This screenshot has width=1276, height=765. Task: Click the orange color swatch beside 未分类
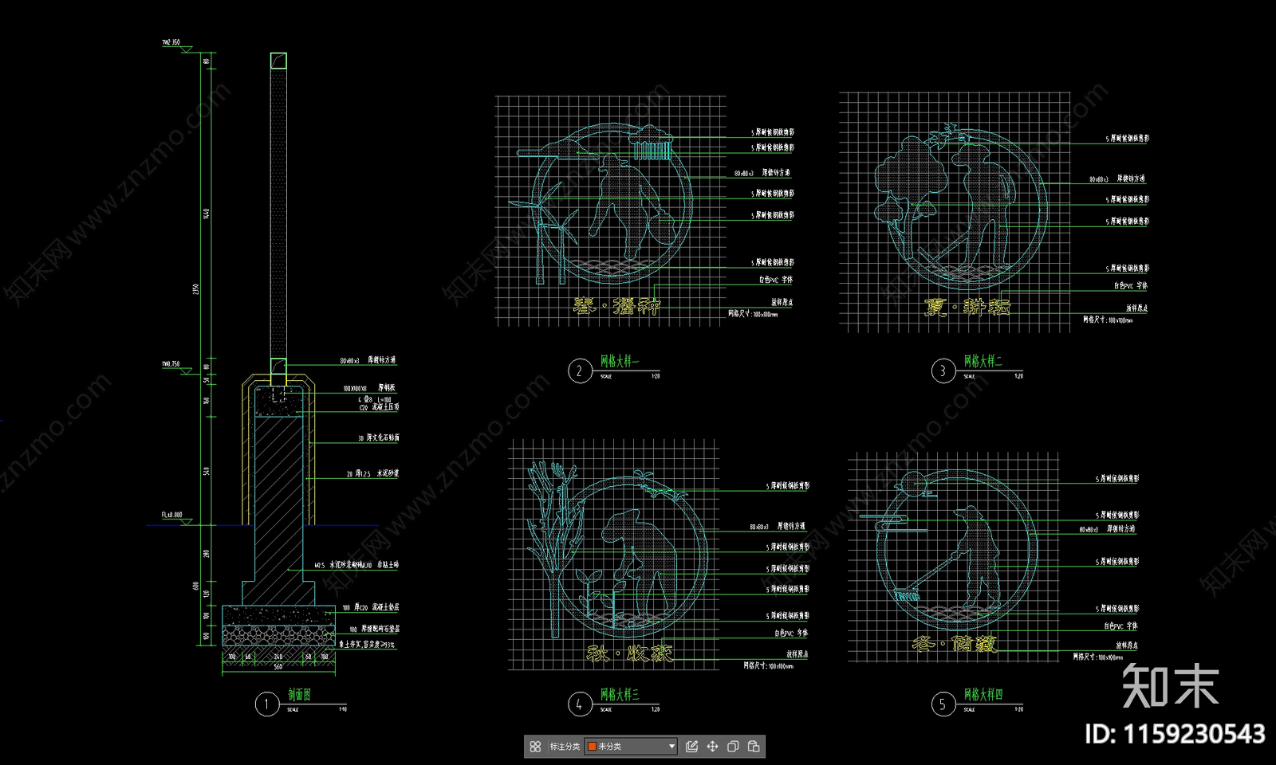pos(592,747)
